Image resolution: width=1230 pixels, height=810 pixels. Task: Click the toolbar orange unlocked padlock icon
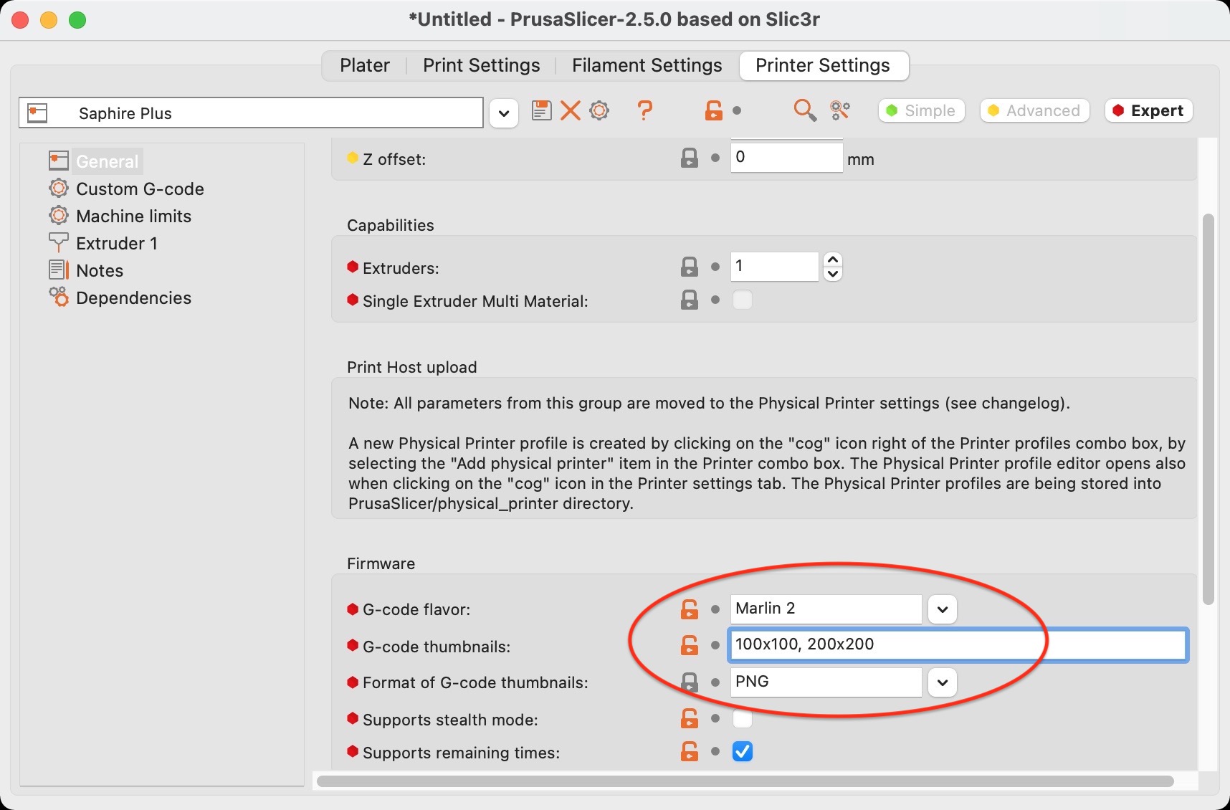click(x=713, y=110)
